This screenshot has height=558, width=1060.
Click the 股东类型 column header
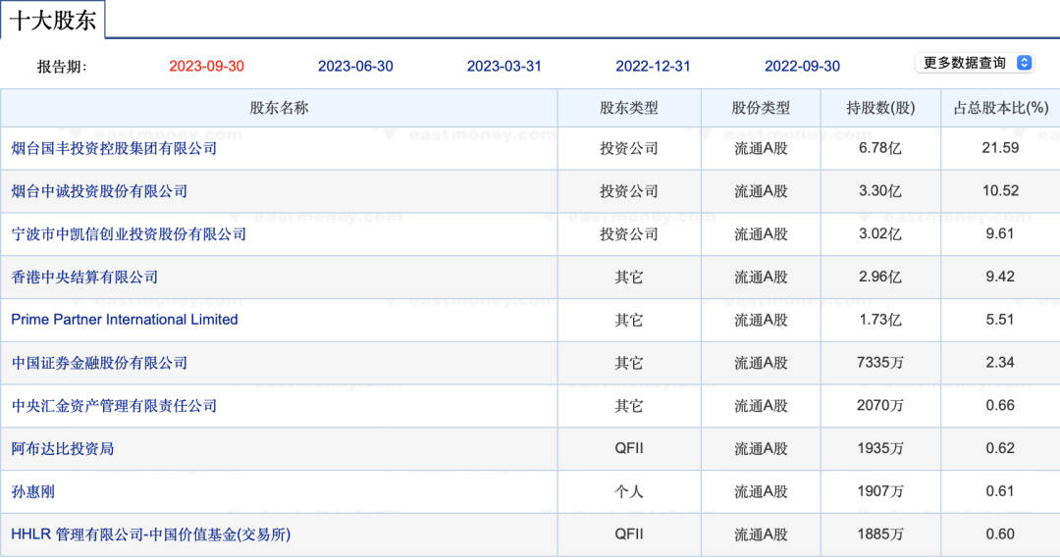click(629, 108)
